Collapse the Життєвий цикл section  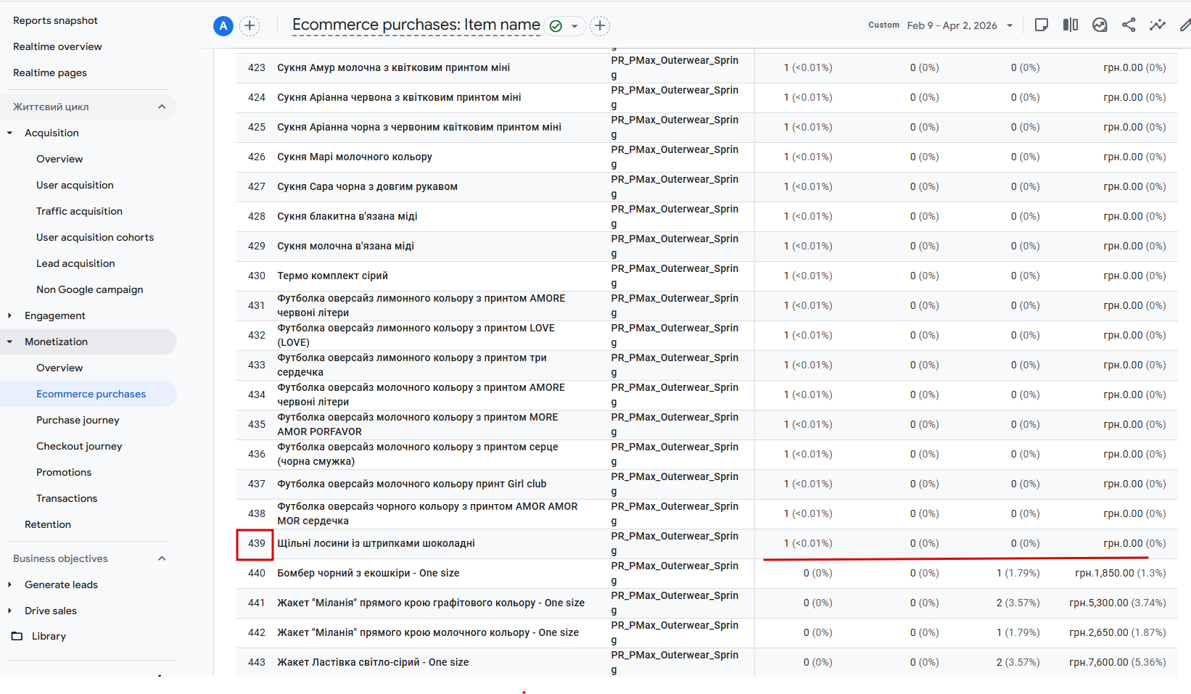point(162,107)
